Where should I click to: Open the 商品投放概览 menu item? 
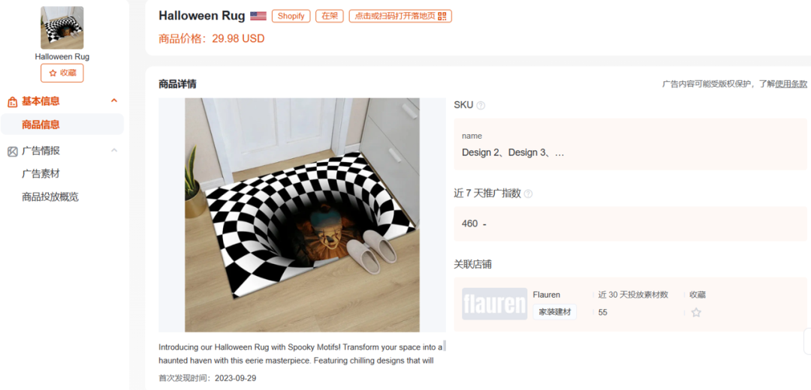coord(50,196)
